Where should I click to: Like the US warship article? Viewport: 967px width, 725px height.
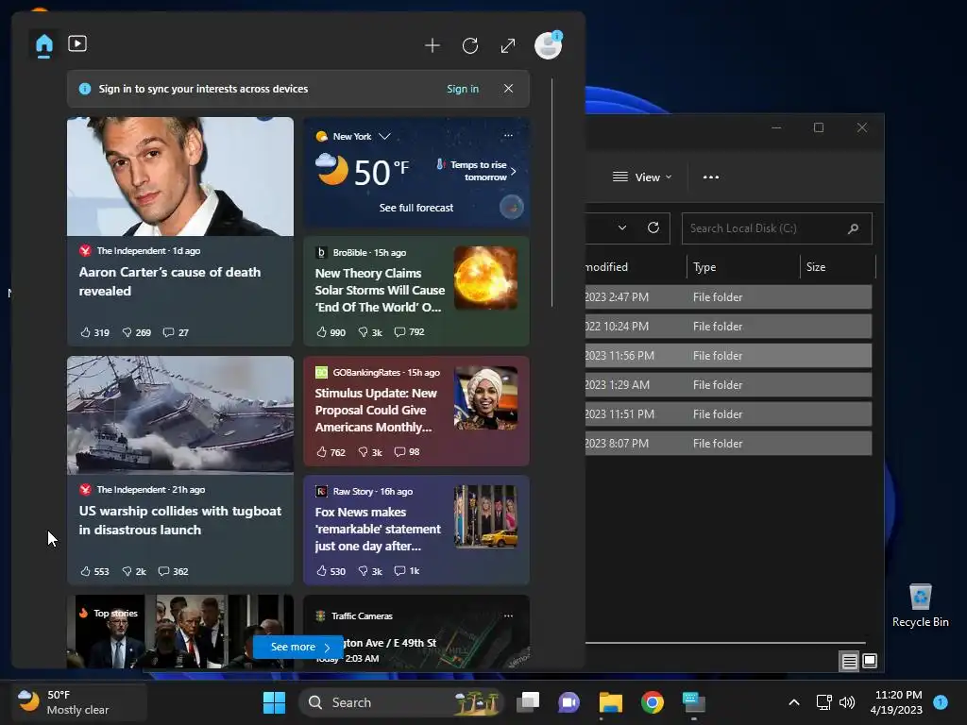(94, 571)
